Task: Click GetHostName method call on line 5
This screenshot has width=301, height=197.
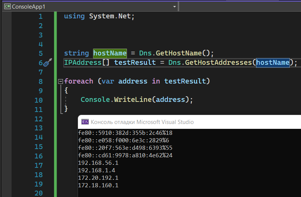Action: click(x=178, y=53)
